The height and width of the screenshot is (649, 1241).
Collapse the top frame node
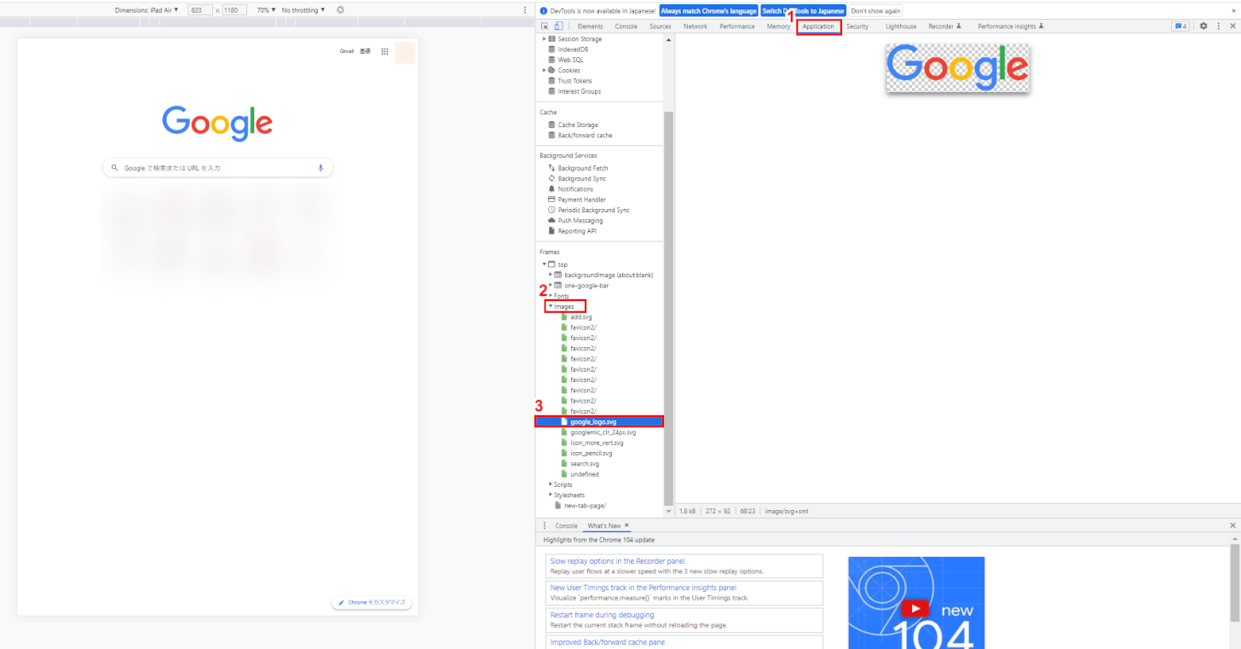pyautogui.click(x=544, y=264)
